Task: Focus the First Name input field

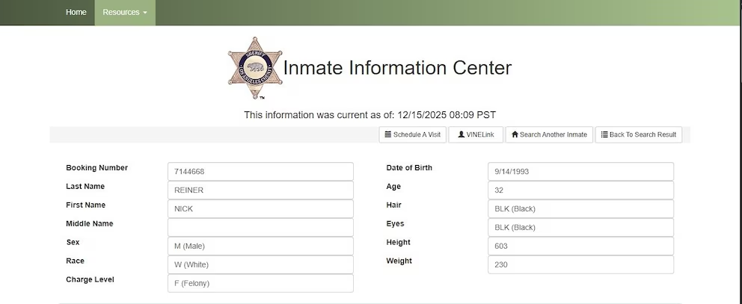Action: click(260, 209)
